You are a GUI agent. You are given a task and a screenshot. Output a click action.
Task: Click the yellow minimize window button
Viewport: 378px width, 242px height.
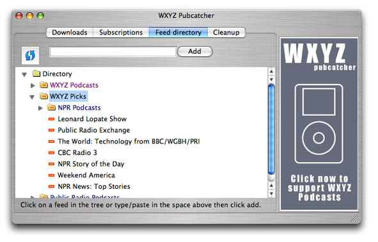[x=29, y=16]
